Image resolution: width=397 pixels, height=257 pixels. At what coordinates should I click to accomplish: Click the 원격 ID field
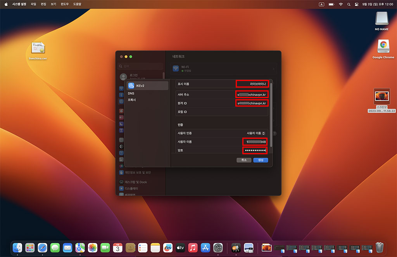252,103
